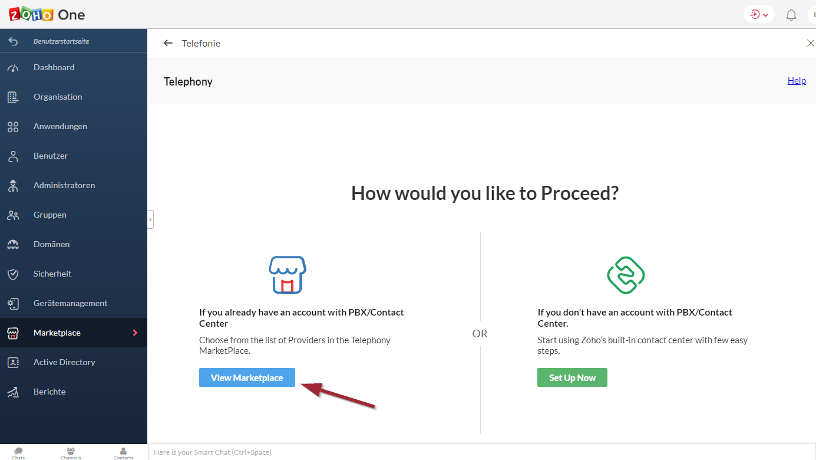The image size is (816, 460).
Task: Click the blue marketplace store illustration
Action: pyautogui.click(x=288, y=275)
